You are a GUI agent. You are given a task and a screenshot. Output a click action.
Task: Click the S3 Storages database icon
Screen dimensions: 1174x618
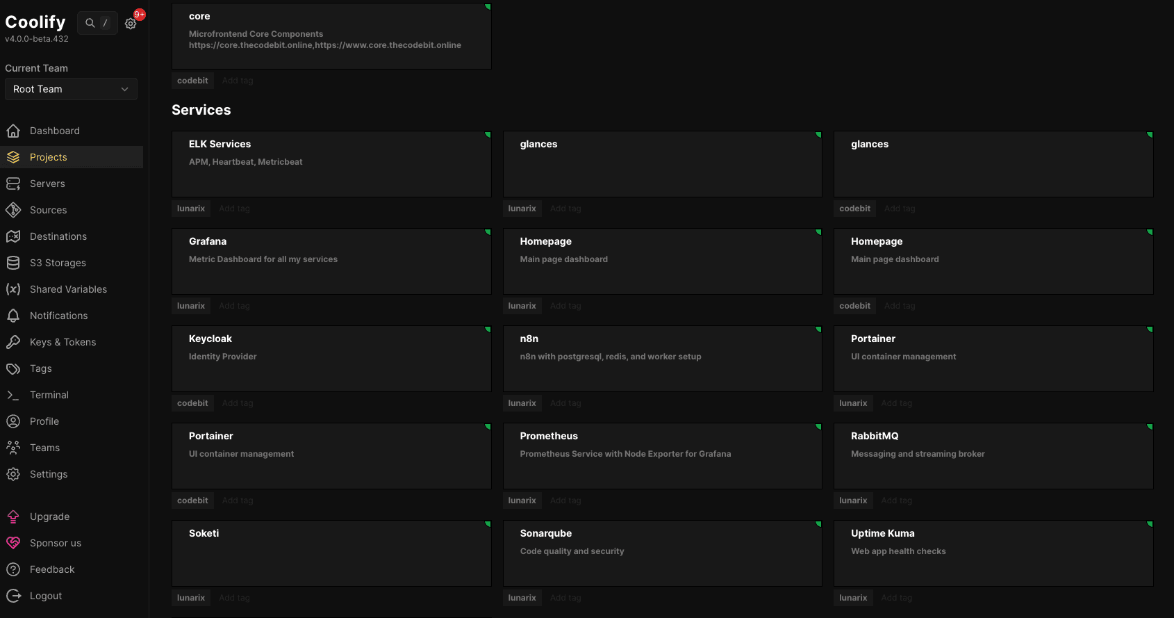tap(13, 263)
